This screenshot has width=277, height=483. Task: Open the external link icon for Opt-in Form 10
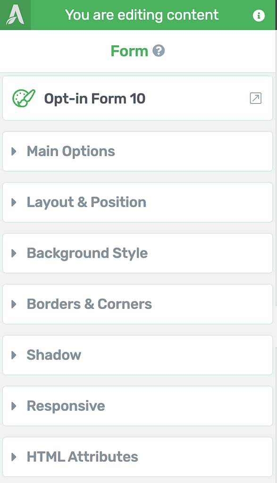tap(255, 98)
